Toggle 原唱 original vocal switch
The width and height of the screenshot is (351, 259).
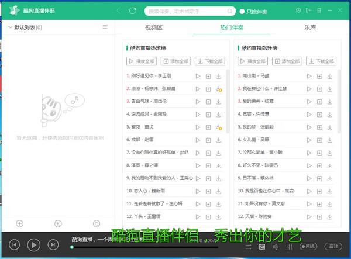point(308,247)
